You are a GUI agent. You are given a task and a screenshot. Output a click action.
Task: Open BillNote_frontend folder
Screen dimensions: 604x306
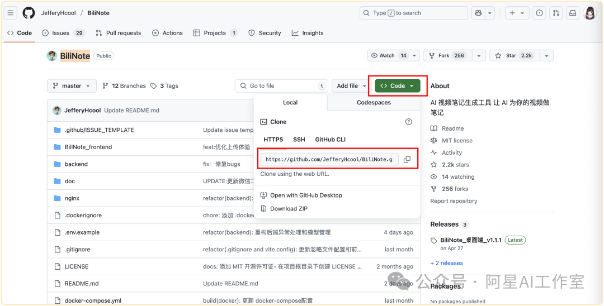click(x=88, y=147)
